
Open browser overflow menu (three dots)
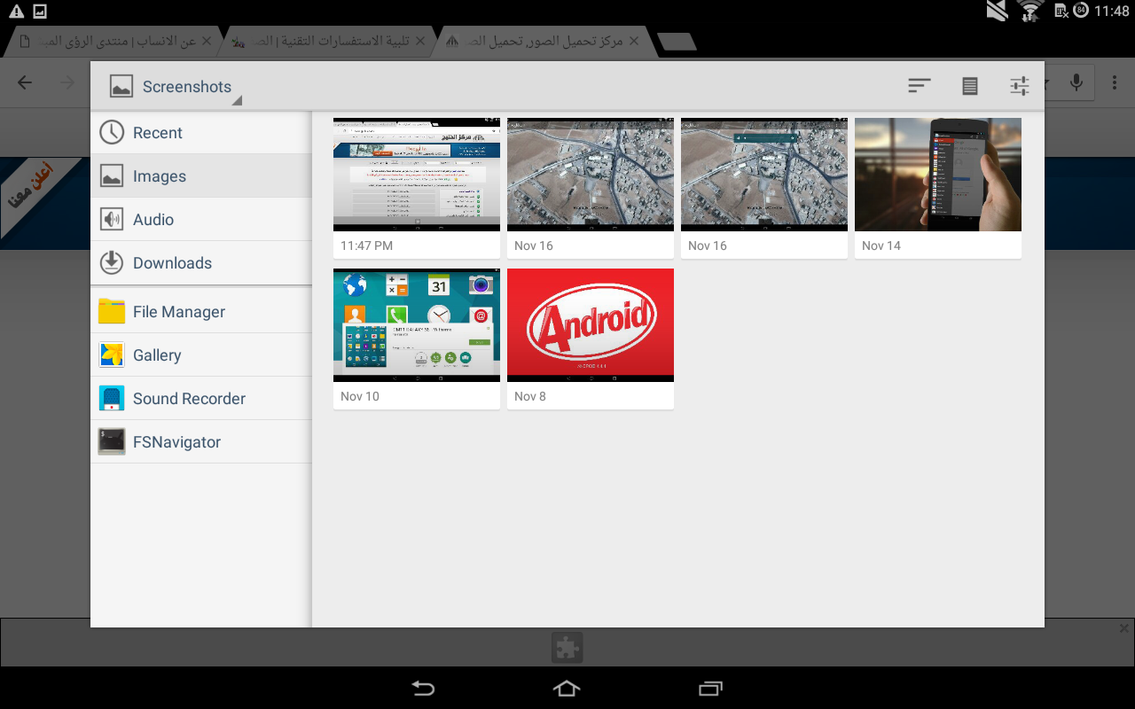(1115, 83)
